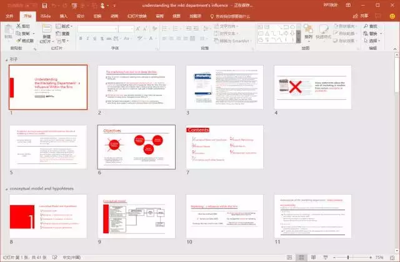Open the Arrange (排列) tool
The height and width of the screenshot is (262, 400).
coord(308,32)
